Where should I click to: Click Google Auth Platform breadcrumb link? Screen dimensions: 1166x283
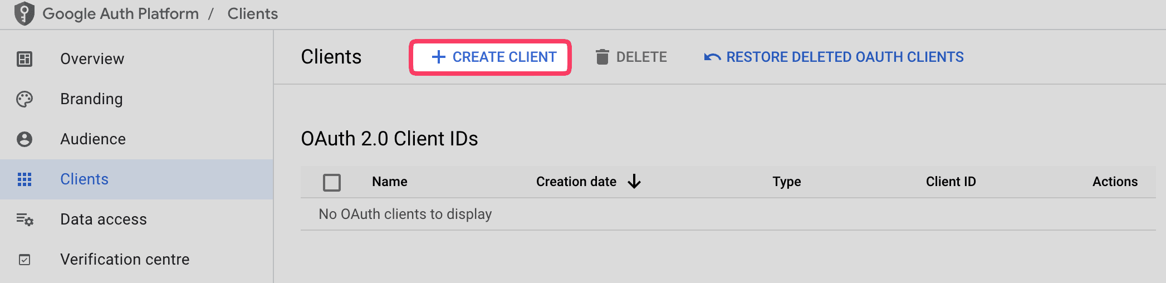tap(121, 13)
